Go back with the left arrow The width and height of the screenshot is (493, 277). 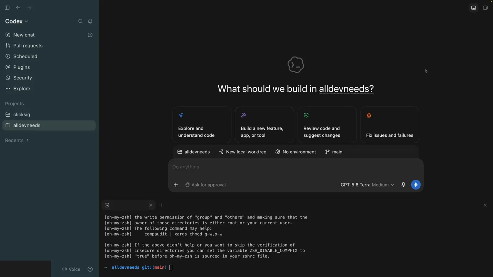[x=18, y=8]
